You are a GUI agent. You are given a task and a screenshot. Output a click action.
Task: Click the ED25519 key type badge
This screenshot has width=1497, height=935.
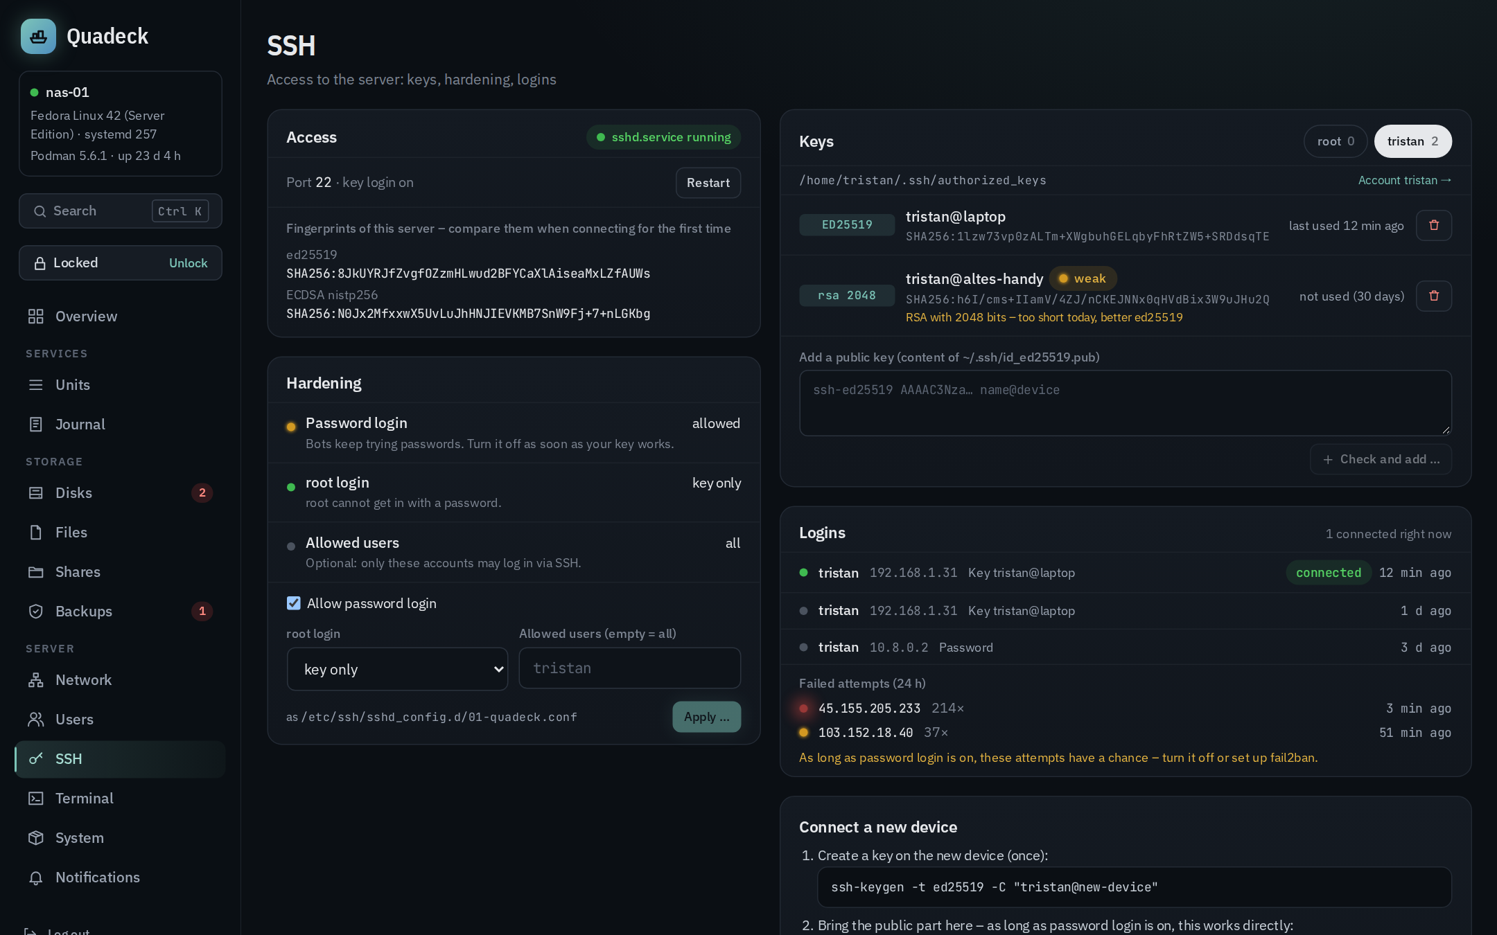[847, 225]
